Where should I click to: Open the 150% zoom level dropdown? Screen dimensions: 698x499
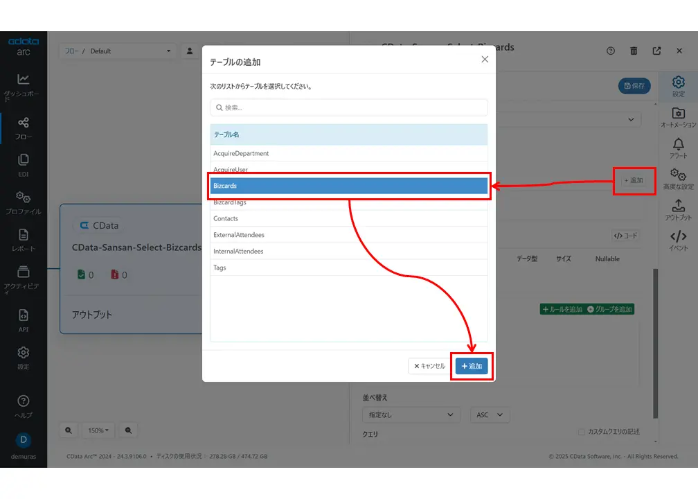pyautogui.click(x=98, y=430)
